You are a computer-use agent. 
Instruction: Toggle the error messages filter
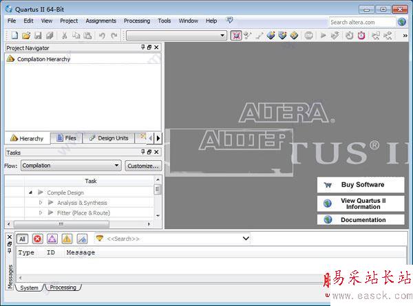tap(37, 239)
